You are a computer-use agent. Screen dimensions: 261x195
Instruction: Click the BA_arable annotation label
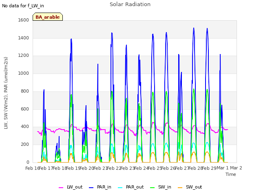(48, 17)
